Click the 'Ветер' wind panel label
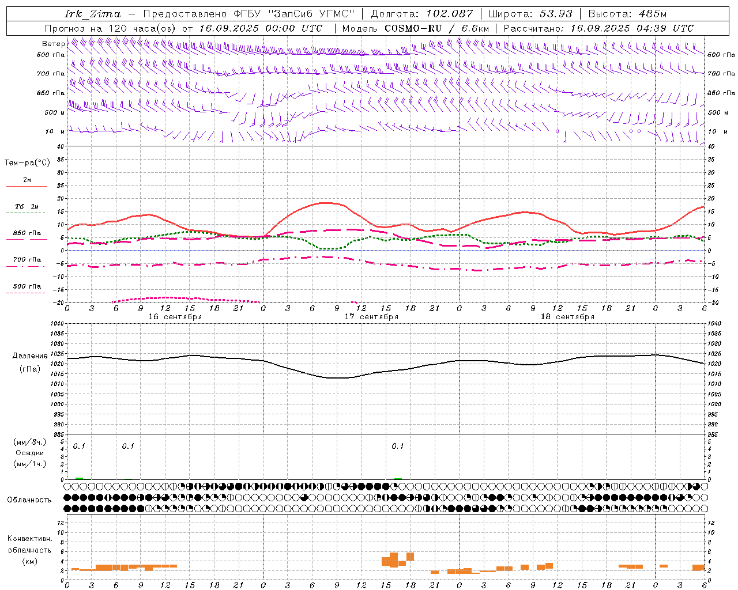The image size is (738, 590). (x=53, y=44)
